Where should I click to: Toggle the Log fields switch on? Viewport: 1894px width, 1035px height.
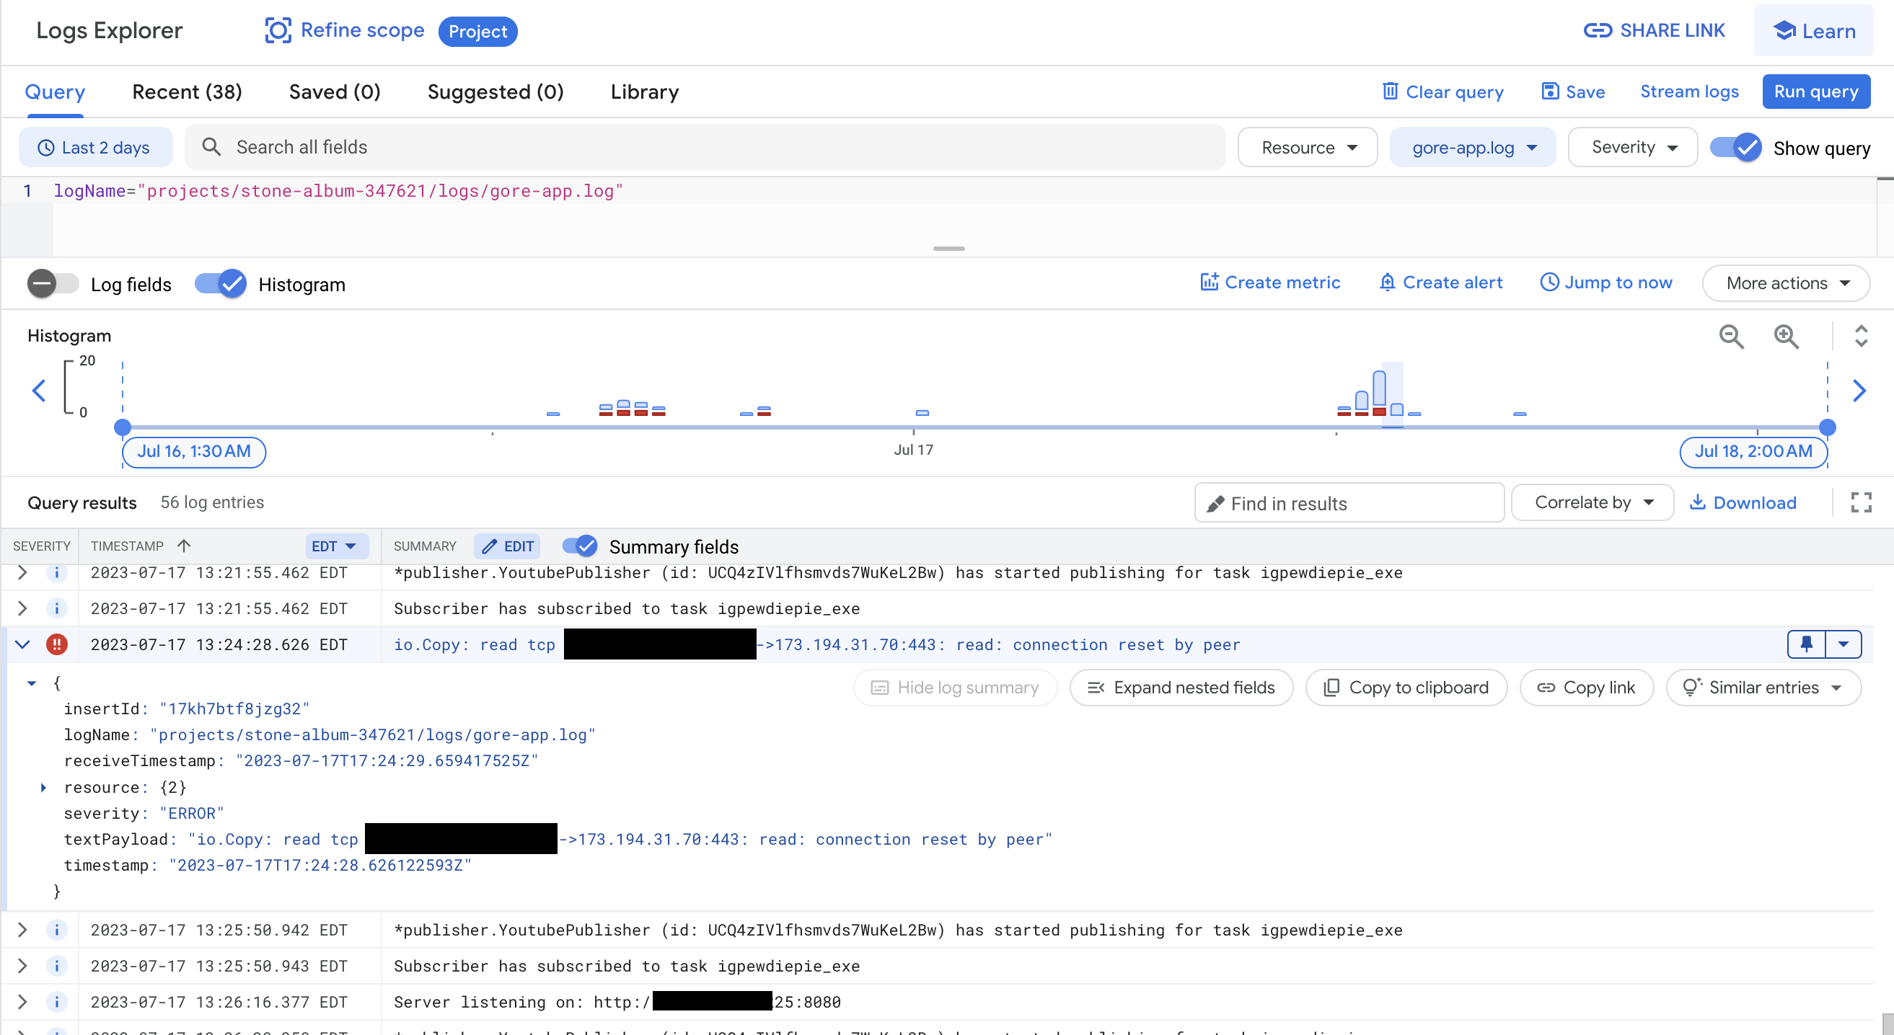point(53,283)
